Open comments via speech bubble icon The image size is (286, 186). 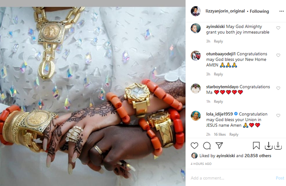[207, 146]
